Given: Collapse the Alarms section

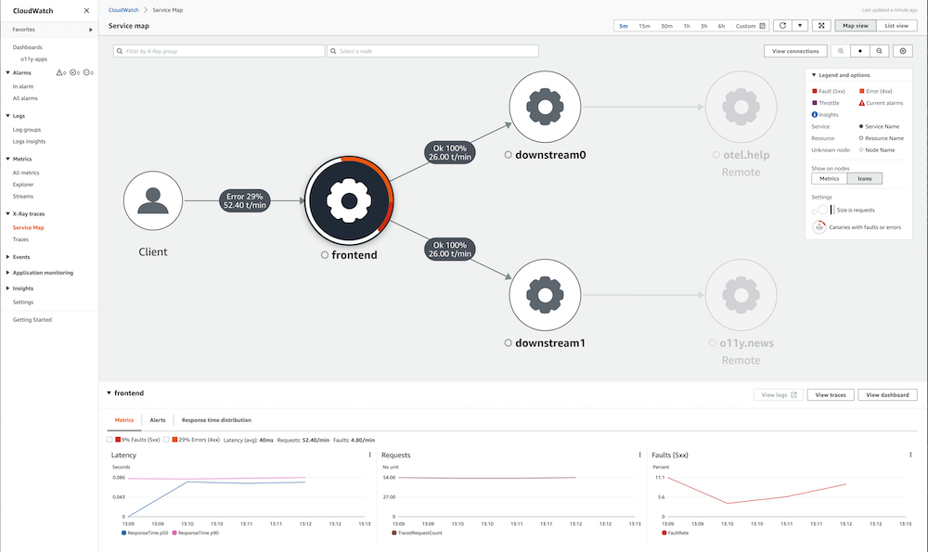Looking at the screenshot, I should coord(7,72).
